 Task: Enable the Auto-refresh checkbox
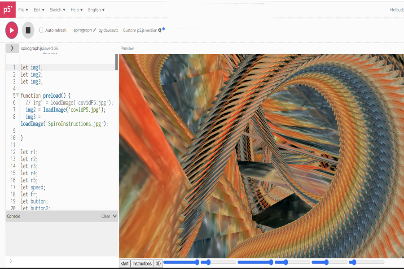[x=41, y=30]
